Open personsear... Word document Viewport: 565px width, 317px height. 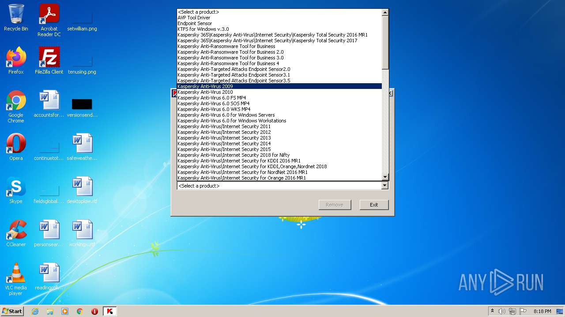[49, 233]
